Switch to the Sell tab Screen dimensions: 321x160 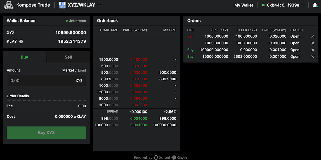click(x=68, y=57)
